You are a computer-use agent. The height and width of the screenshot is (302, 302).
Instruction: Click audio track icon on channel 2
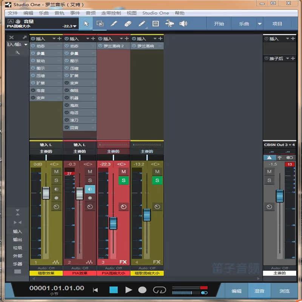(89, 262)
